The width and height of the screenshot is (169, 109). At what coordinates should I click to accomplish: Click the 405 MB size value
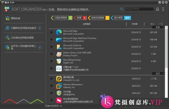pyautogui.click(x=153, y=32)
